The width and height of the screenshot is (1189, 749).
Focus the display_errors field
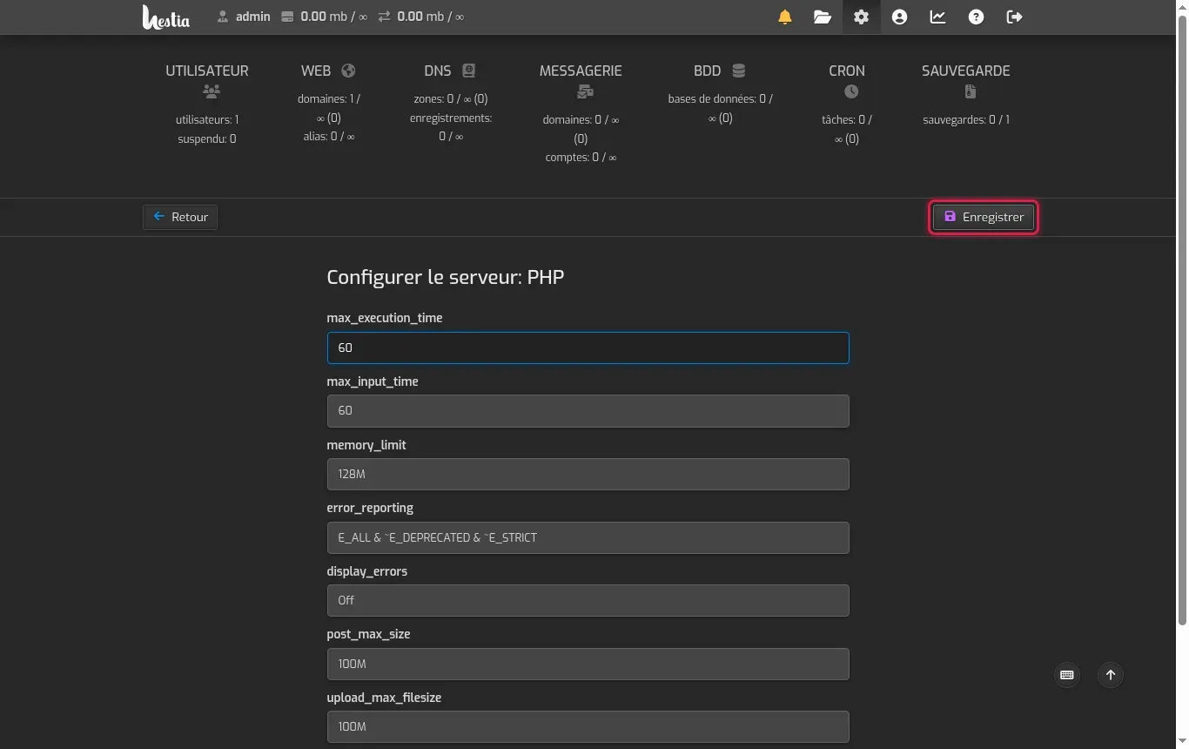(x=588, y=600)
